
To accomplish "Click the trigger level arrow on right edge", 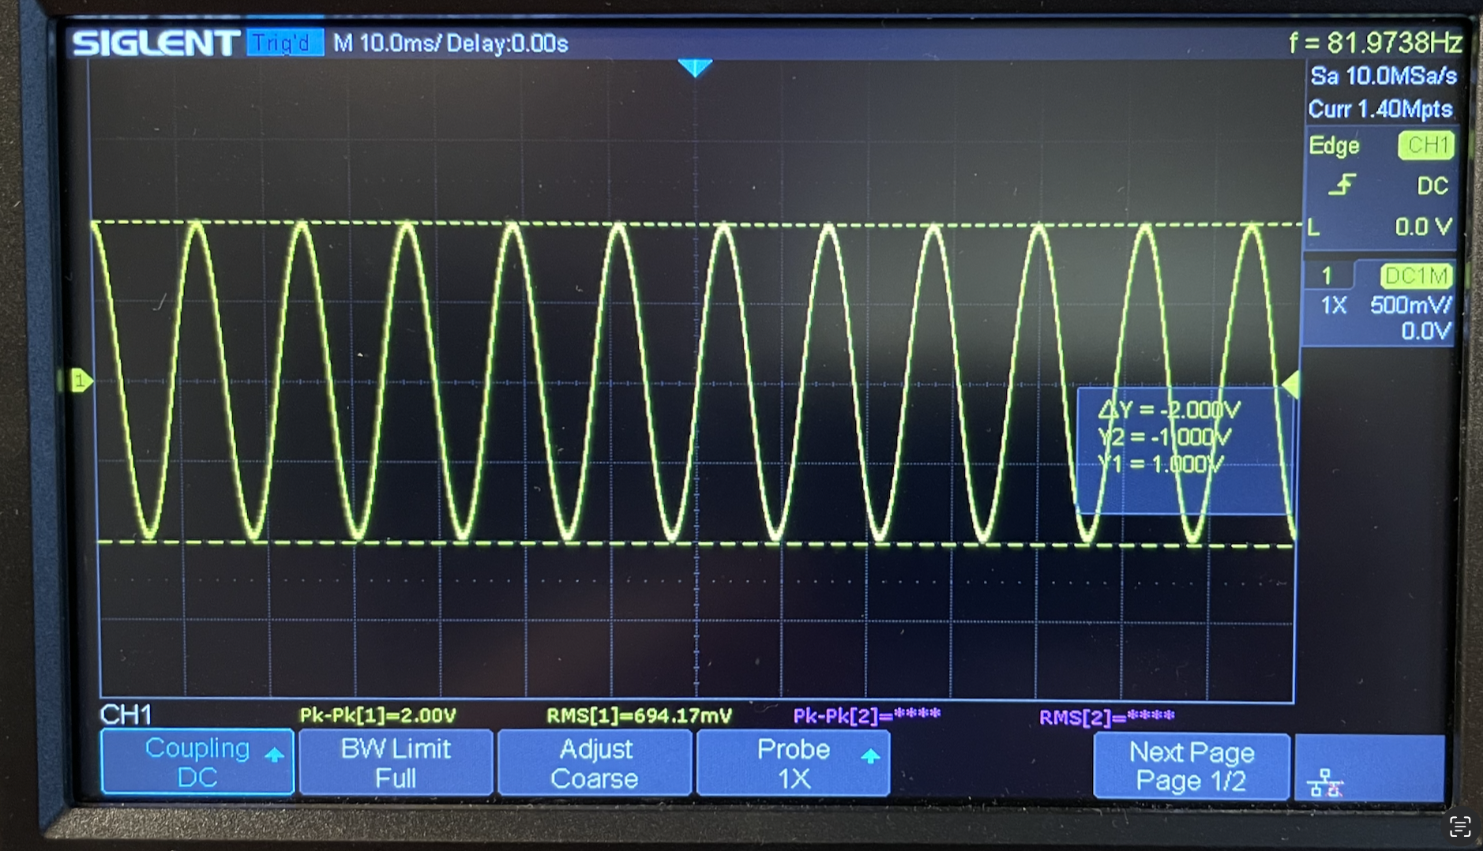I will (x=1290, y=384).
